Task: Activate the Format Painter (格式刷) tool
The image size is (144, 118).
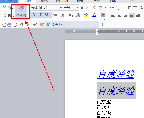Action: point(21,11)
